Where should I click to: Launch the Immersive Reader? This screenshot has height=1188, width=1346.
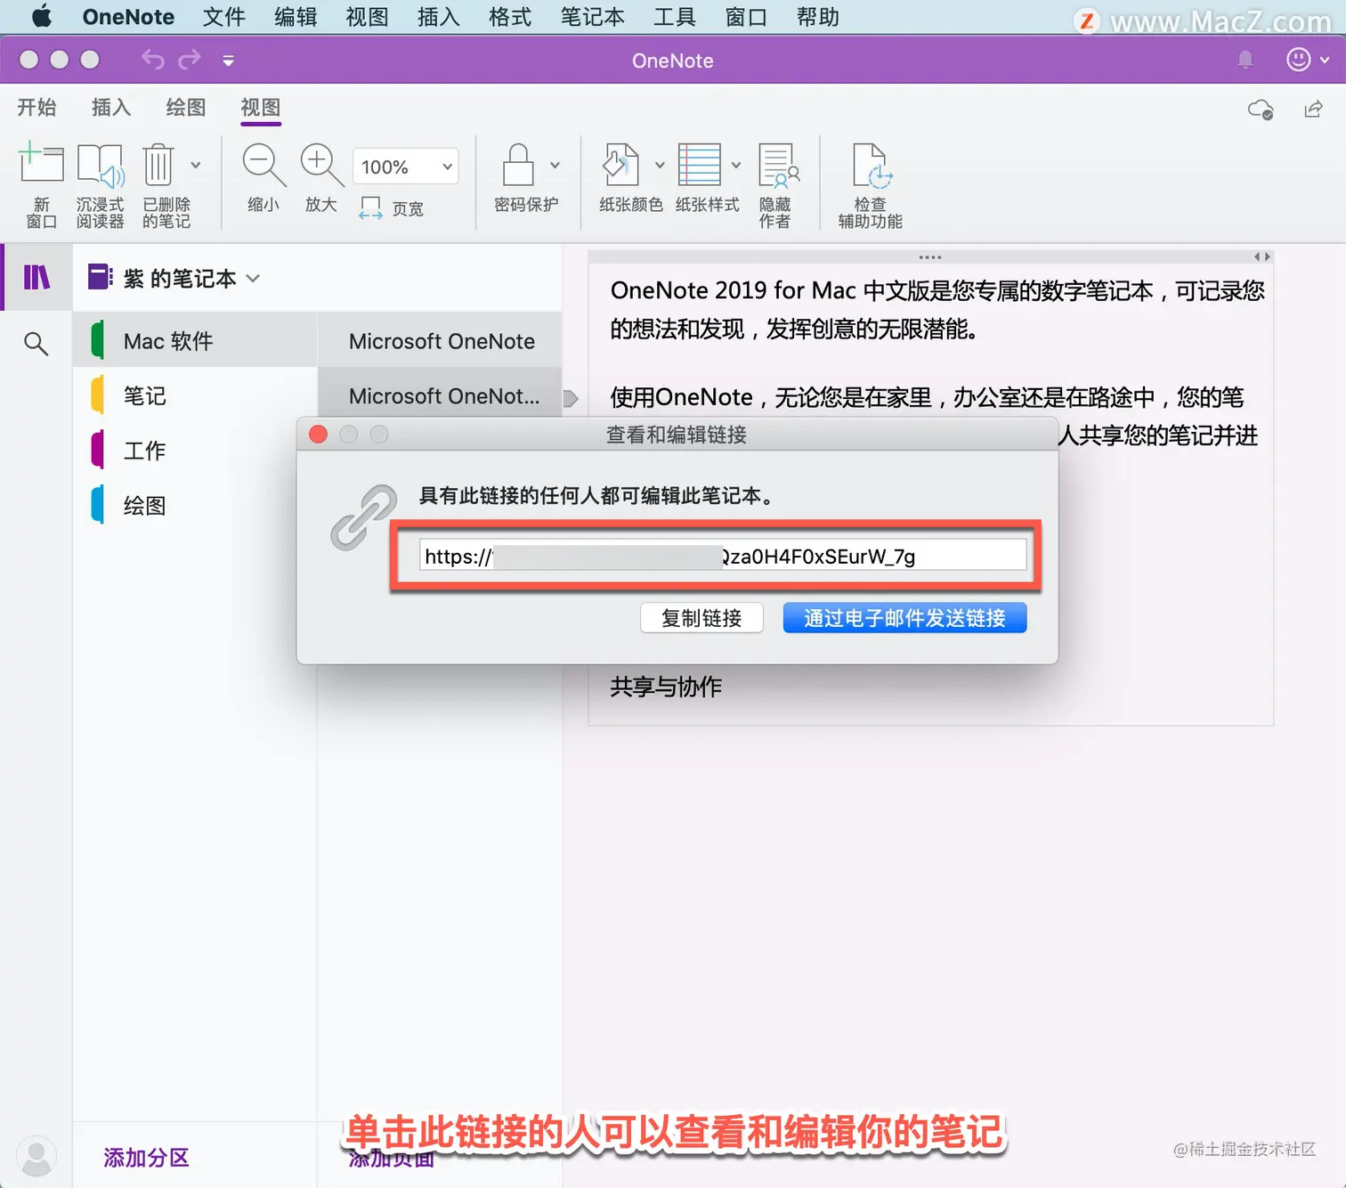(x=100, y=184)
